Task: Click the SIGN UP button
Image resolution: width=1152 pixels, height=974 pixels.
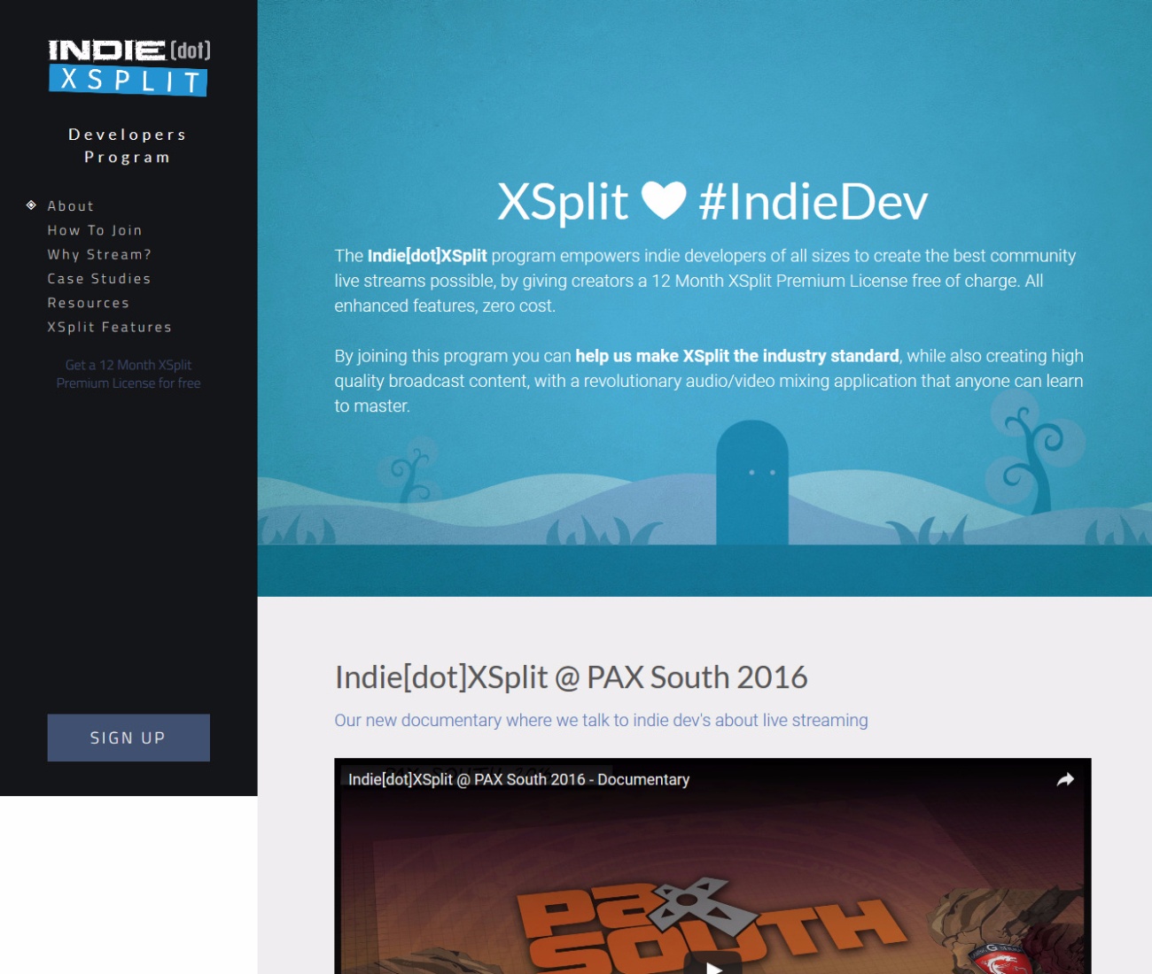Action: [x=128, y=738]
